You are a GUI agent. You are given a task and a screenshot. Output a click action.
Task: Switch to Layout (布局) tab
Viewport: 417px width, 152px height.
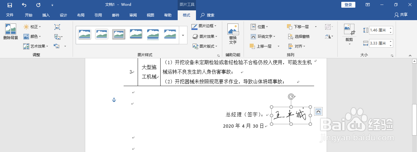(x=81, y=15)
